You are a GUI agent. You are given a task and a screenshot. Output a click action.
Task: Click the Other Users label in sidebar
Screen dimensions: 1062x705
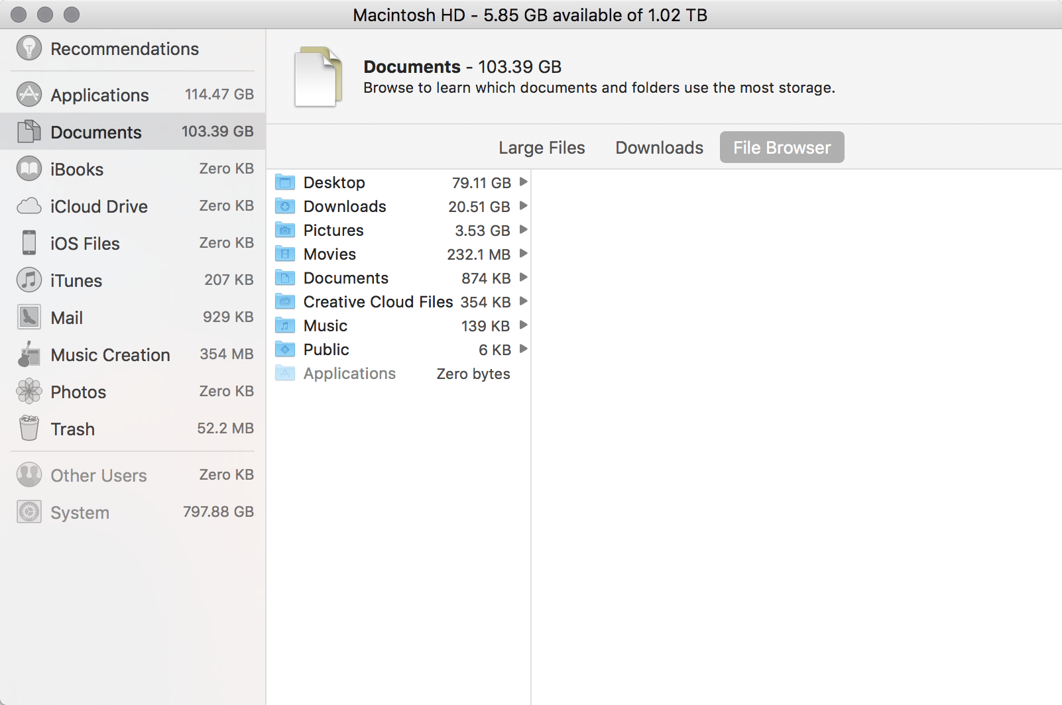[x=99, y=476]
